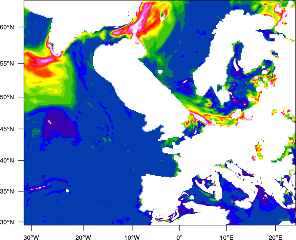Click the 45°N latitude label
The width and height of the screenshot is (296, 240).
7,129
